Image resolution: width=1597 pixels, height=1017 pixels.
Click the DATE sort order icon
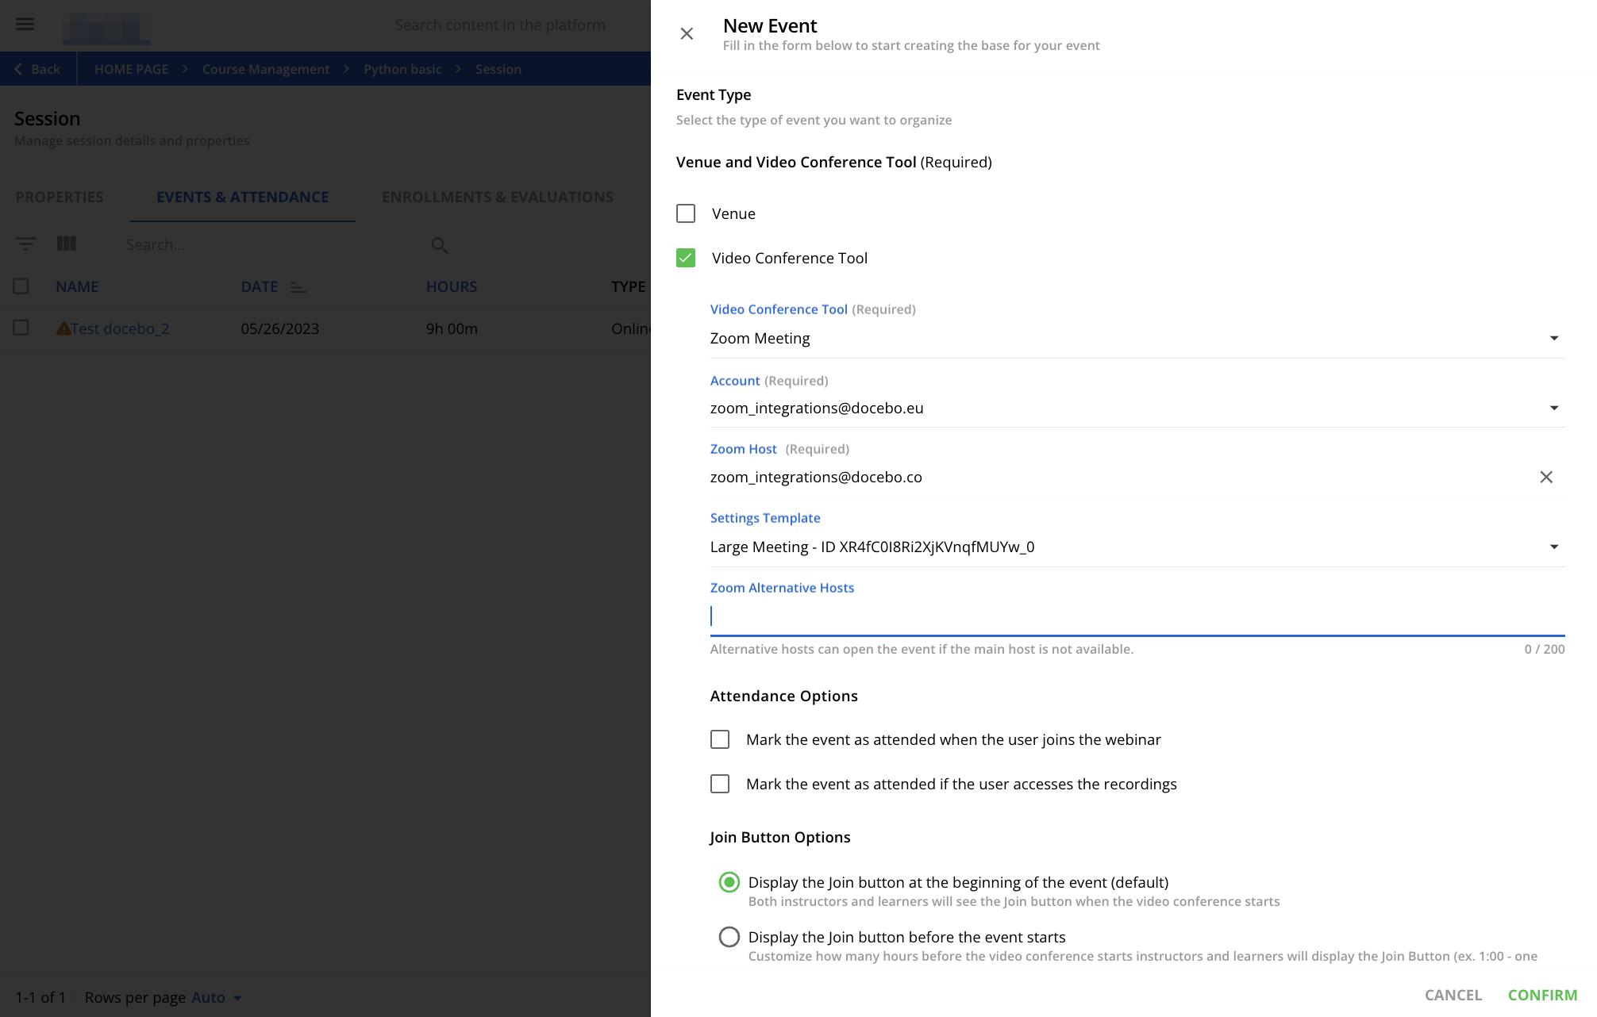point(298,287)
